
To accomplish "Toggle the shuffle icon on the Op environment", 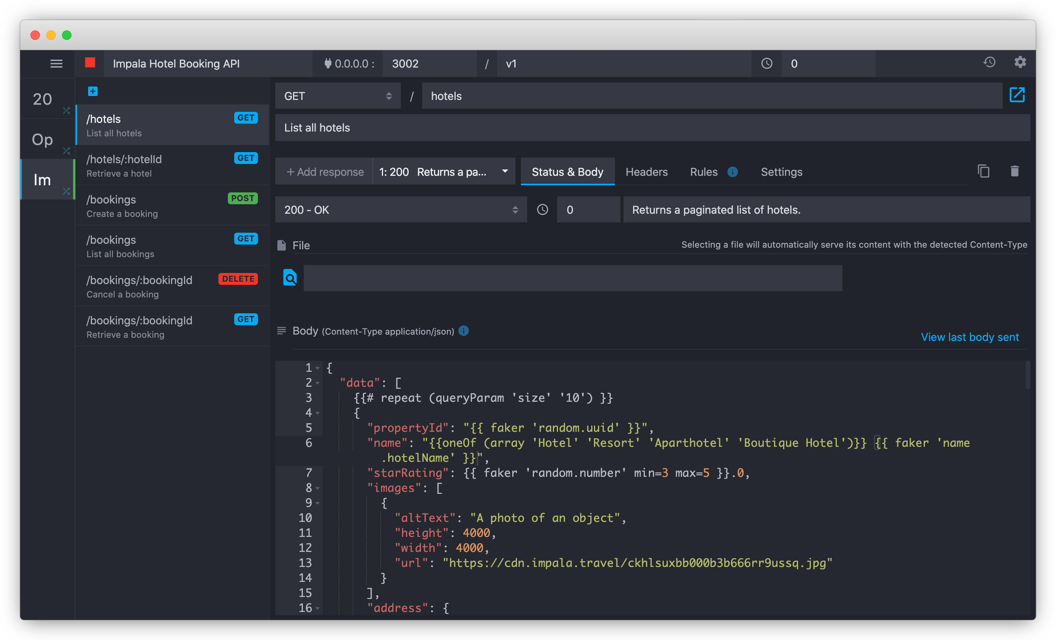I will click(x=66, y=151).
